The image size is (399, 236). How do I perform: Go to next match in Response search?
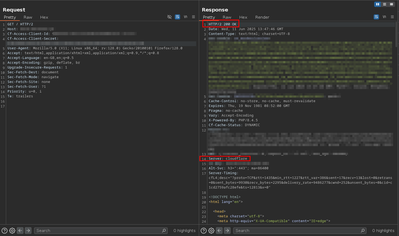coord(227,230)
